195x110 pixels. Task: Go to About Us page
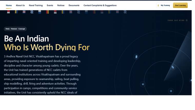coord(20,5)
